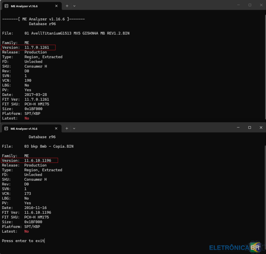Open a new tab in the bottom terminal window

click(67, 129)
